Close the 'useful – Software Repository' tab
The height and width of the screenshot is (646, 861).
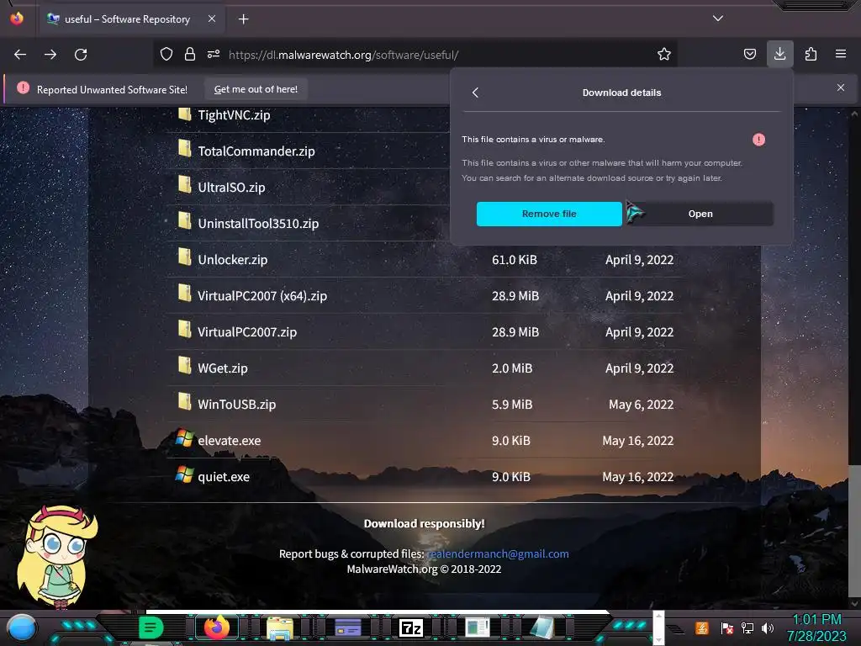pyautogui.click(x=212, y=19)
